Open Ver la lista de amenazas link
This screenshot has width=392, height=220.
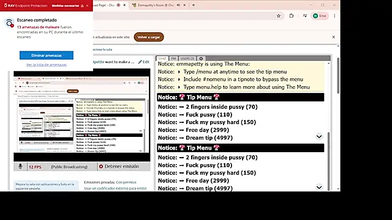pyautogui.click(x=47, y=65)
